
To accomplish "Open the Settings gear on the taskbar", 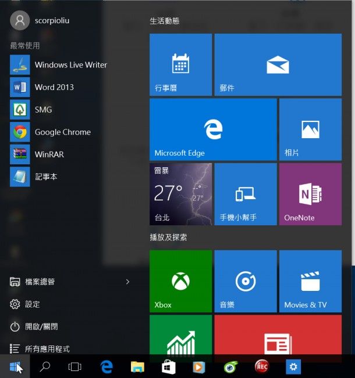I will point(293,366).
